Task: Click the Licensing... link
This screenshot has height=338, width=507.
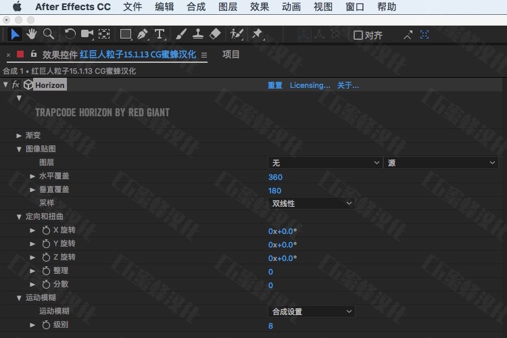Action: pos(310,85)
